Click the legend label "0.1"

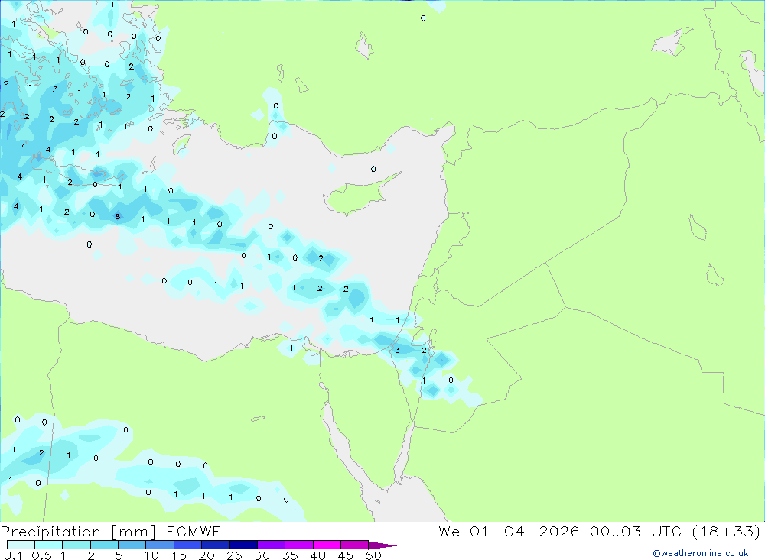click(x=13, y=555)
